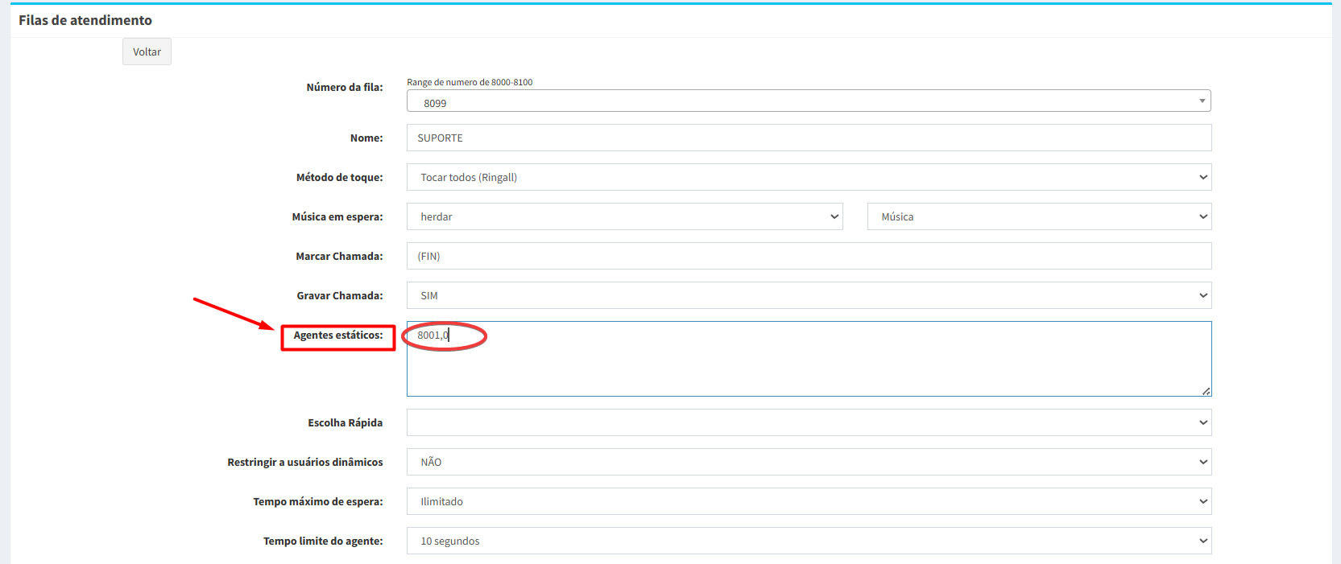This screenshot has height=564, width=1341.
Task: Click the Nome label
Action: pos(366,138)
